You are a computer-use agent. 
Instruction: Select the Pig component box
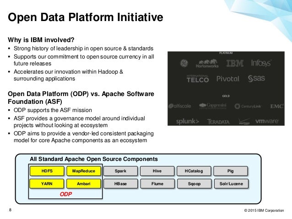pyautogui.click(x=231, y=171)
